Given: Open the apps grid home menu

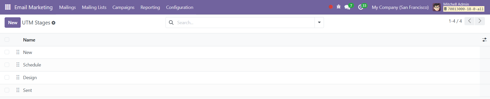Looking at the screenshot, I should (x=8, y=7).
